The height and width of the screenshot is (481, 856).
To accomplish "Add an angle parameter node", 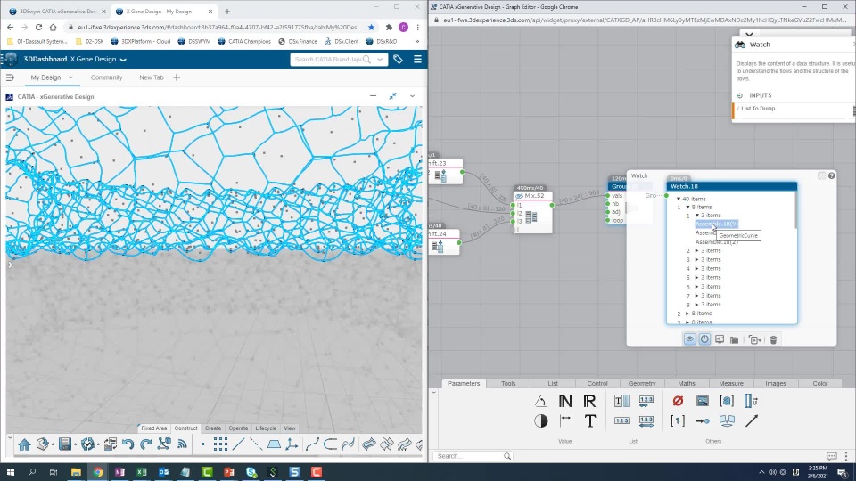I will pos(540,401).
